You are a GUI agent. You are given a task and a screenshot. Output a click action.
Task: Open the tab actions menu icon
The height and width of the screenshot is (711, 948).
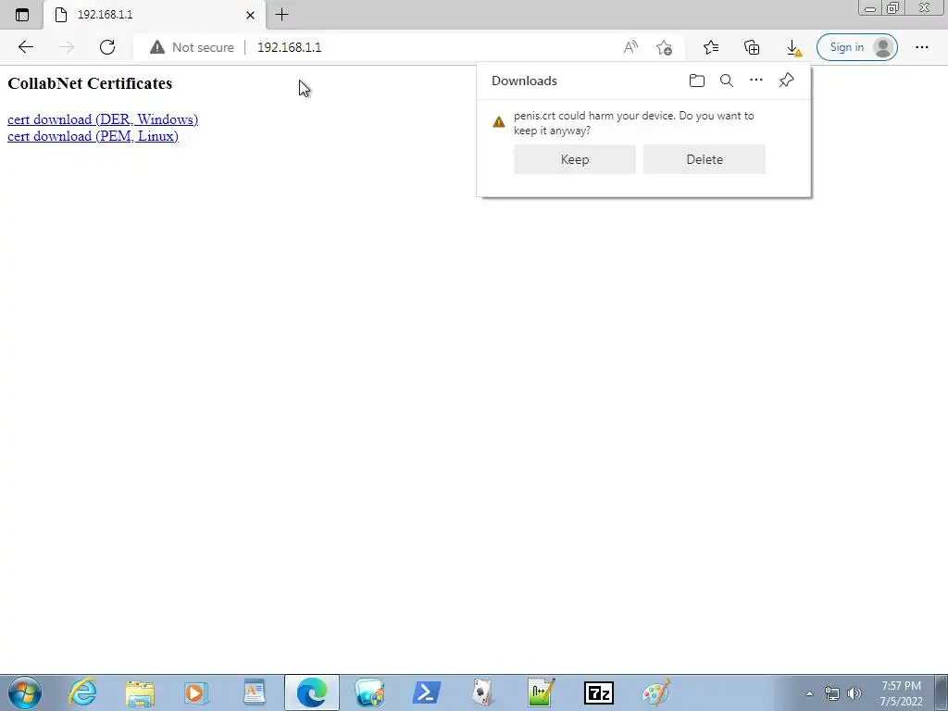click(22, 15)
